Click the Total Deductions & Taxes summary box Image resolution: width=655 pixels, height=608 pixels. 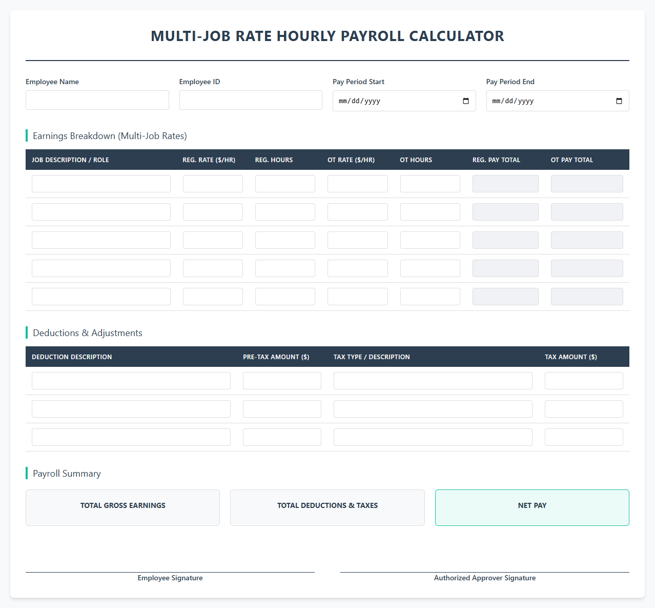point(327,507)
